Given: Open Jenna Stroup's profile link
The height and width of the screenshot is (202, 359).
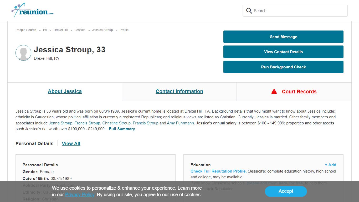Looking at the screenshot, I should (61, 123).
